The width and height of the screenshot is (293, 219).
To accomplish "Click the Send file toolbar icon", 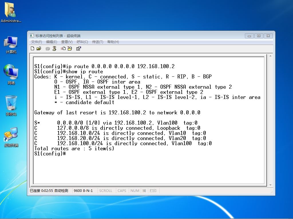I will (x=63, y=48).
